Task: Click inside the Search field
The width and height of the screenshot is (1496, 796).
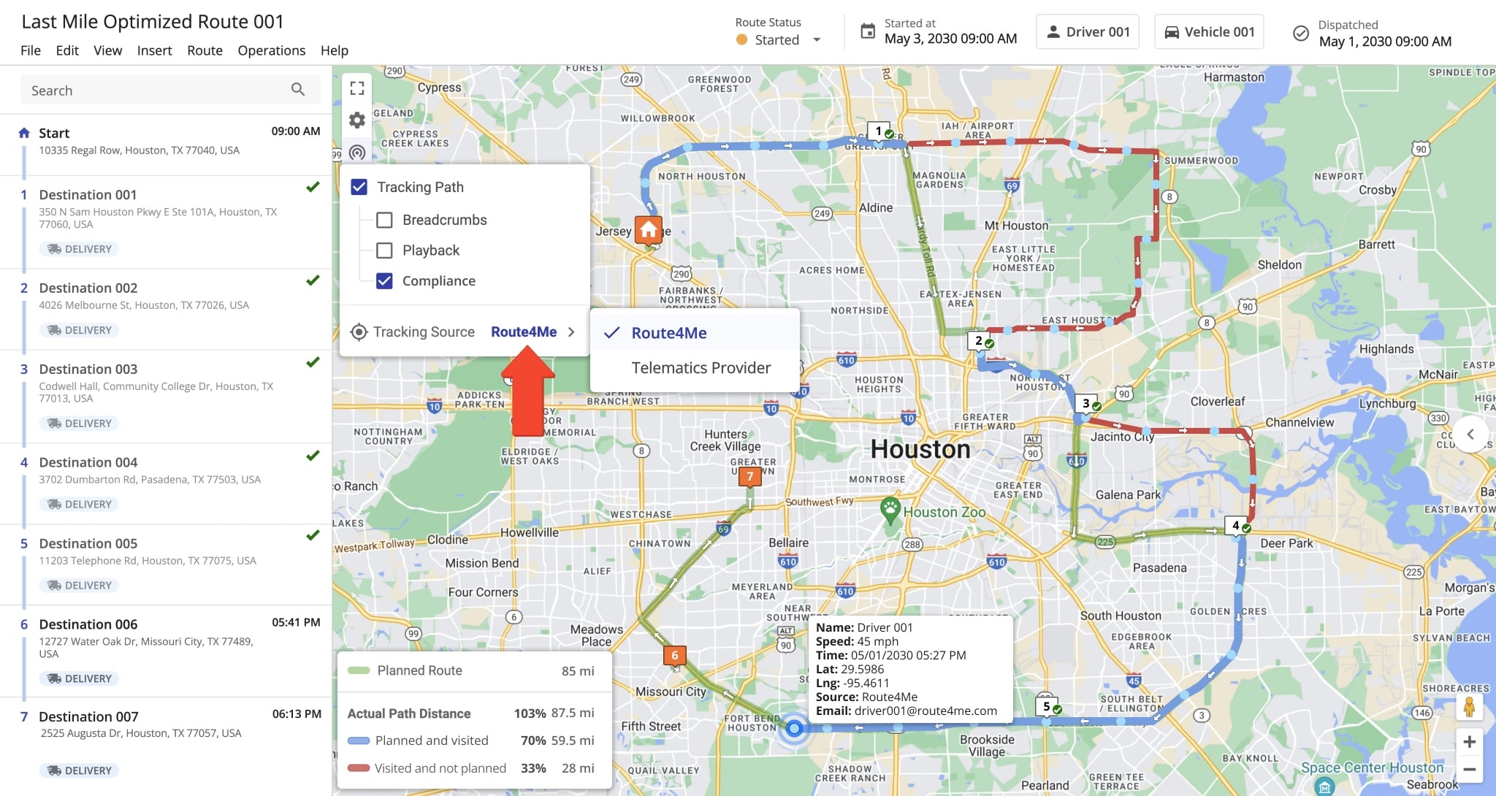Action: [146, 89]
